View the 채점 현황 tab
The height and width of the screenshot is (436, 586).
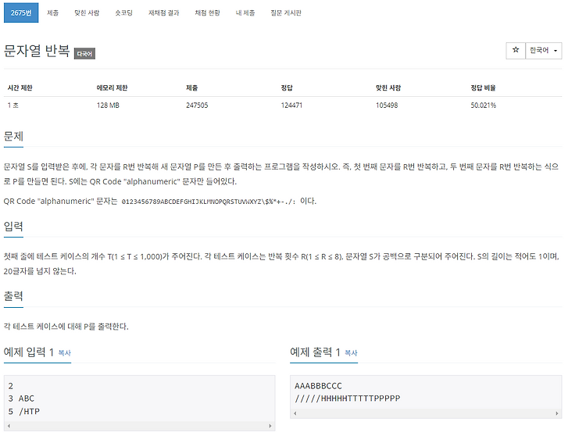(207, 13)
